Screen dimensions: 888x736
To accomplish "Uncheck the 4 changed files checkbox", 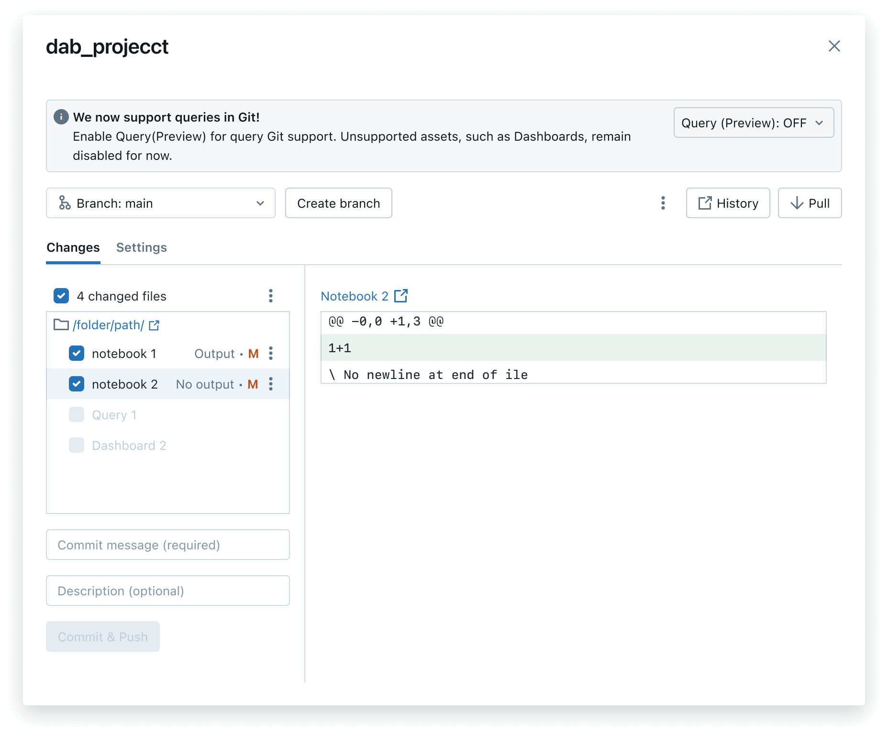I will 61,296.
